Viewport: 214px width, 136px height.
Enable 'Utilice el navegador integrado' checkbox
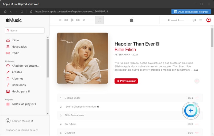[x=175, y=12]
